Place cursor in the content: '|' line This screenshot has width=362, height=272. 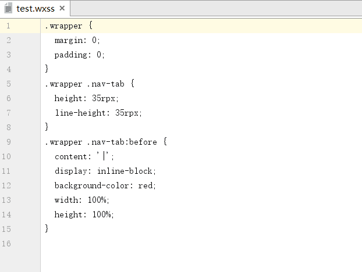[x=84, y=156]
